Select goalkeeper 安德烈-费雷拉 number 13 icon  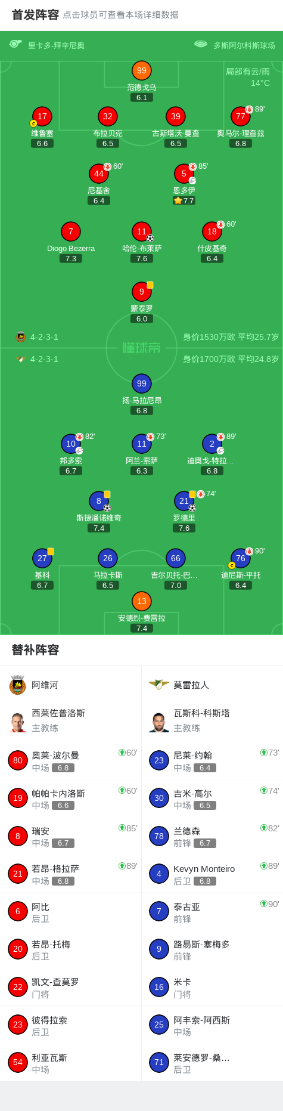click(x=141, y=601)
